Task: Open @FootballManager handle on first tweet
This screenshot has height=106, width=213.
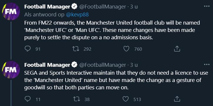Action: click(103, 7)
